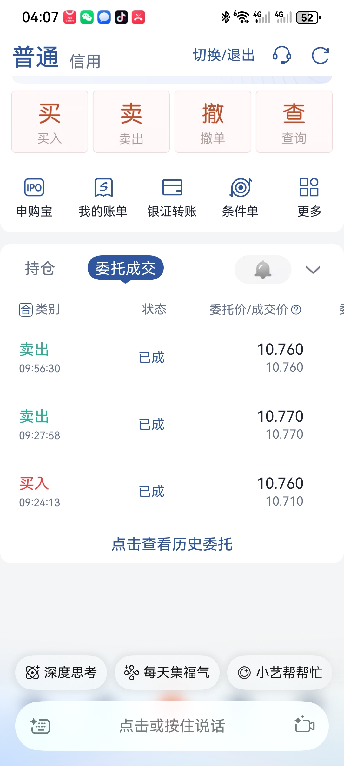
Task: Toggle the bell notification switch
Action: 263,270
